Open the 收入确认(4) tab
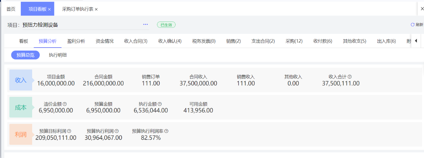The width and height of the screenshot is (424, 158). pyautogui.click(x=170, y=41)
